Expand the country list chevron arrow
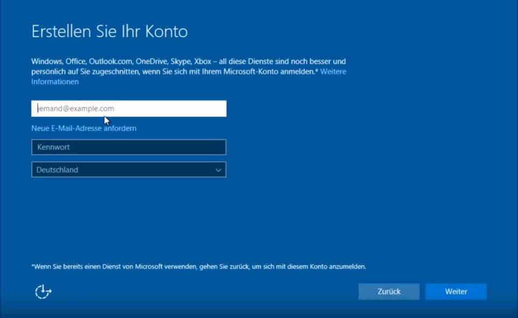518x318 pixels. 219,170
